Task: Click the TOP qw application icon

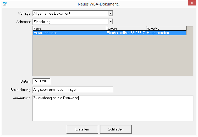Action: pyautogui.click(x=4, y=4)
